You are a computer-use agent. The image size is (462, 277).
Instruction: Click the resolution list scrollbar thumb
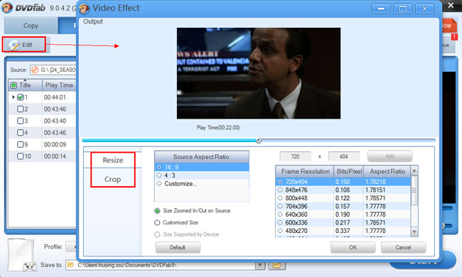414,190
